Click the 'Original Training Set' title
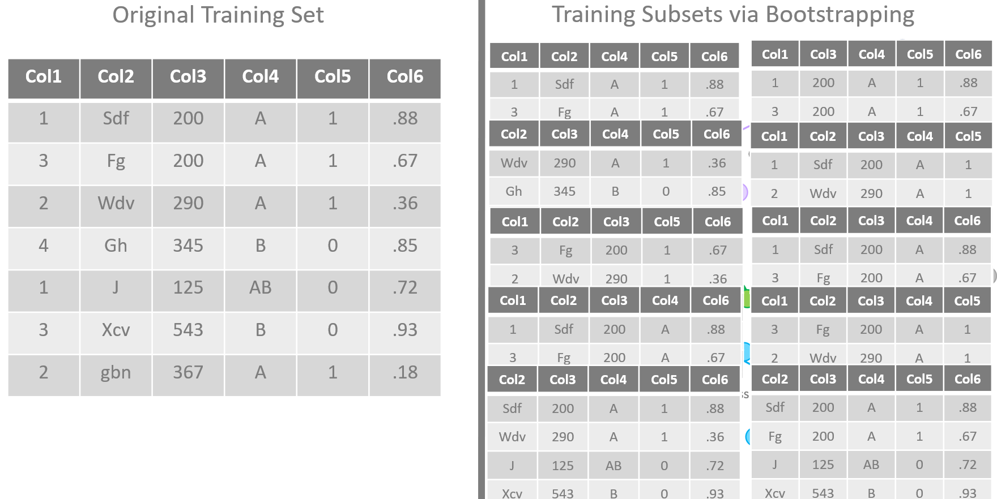The image size is (997, 499). (218, 15)
